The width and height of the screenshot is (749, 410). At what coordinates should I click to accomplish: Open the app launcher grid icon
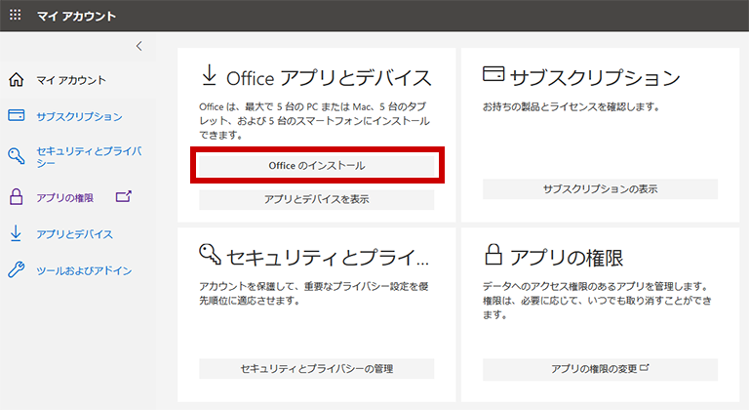pos(16,15)
